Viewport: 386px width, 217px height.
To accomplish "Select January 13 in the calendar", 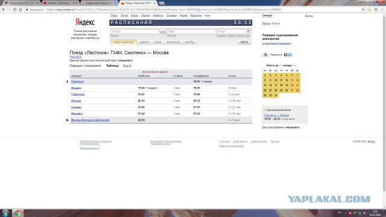I will pos(292,80).
